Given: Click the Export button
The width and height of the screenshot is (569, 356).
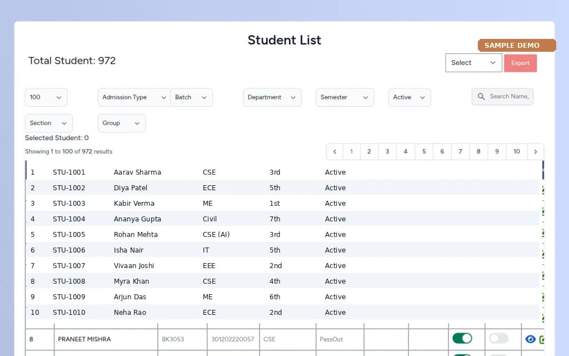Looking at the screenshot, I should pos(520,63).
